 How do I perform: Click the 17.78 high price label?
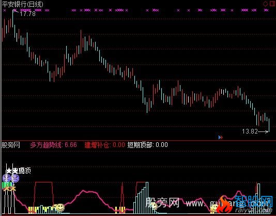point(27,14)
